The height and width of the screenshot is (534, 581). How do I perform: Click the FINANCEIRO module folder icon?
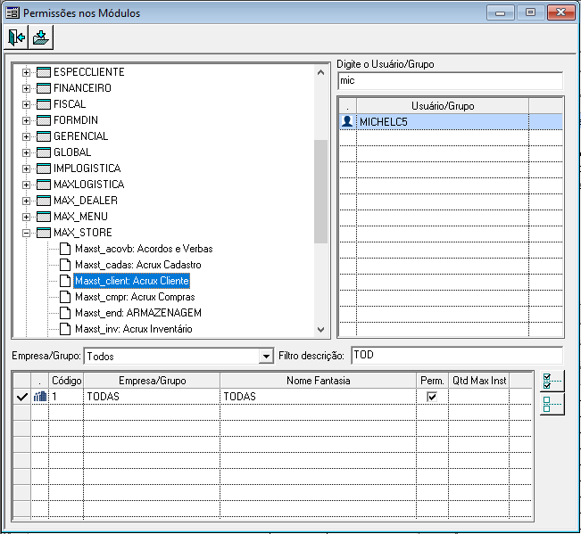[x=44, y=88]
